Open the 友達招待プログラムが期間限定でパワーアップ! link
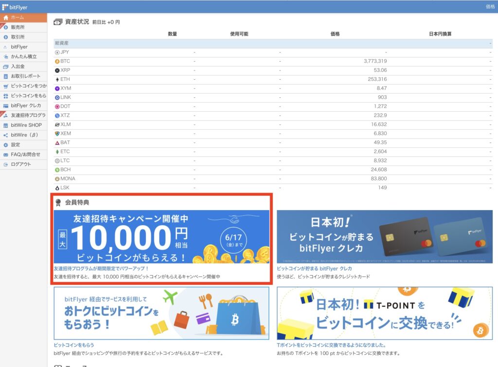 101,269
